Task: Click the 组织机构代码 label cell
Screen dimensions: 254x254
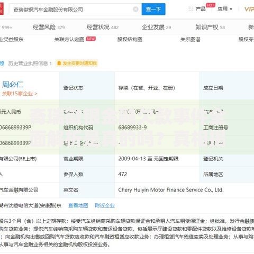Action: 87,128
